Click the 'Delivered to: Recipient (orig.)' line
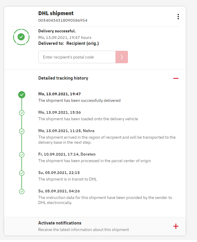This screenshot has height=242, width=197. pos(68,43)
